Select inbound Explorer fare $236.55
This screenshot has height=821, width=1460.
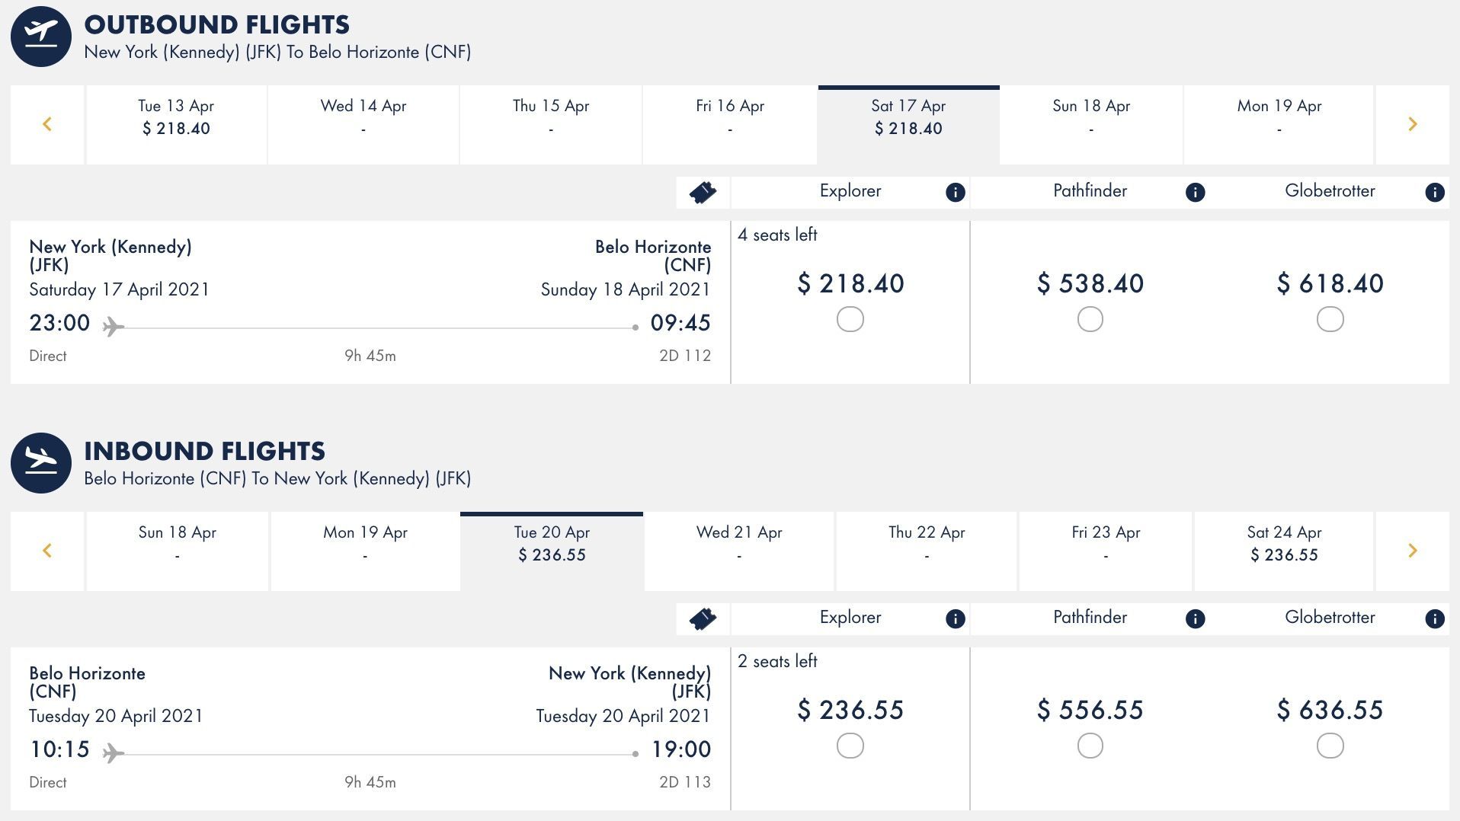pos(850,746)
